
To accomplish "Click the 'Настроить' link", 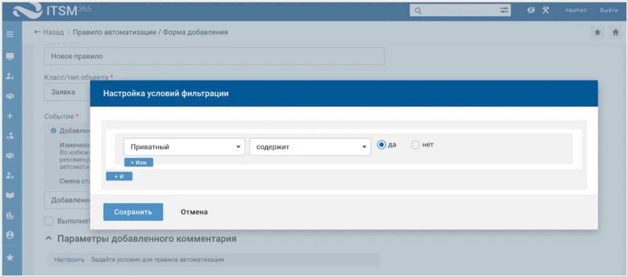I will pyautogui.click(x=70, y=259).
